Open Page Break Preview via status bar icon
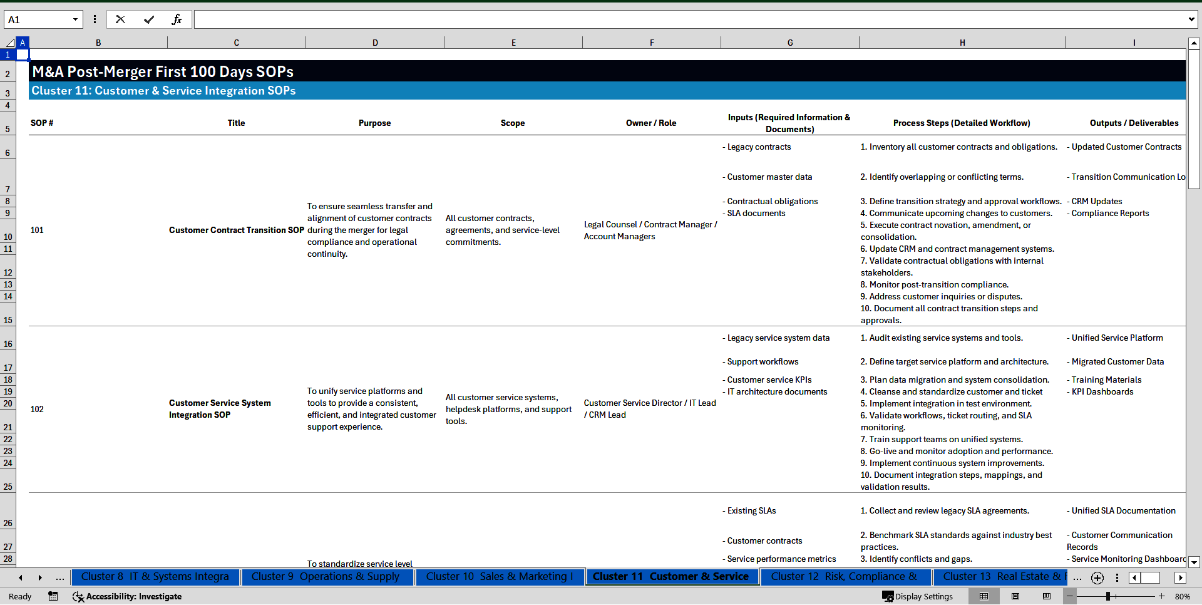The image size is (1202, 605). click(x=1047, y=596)
